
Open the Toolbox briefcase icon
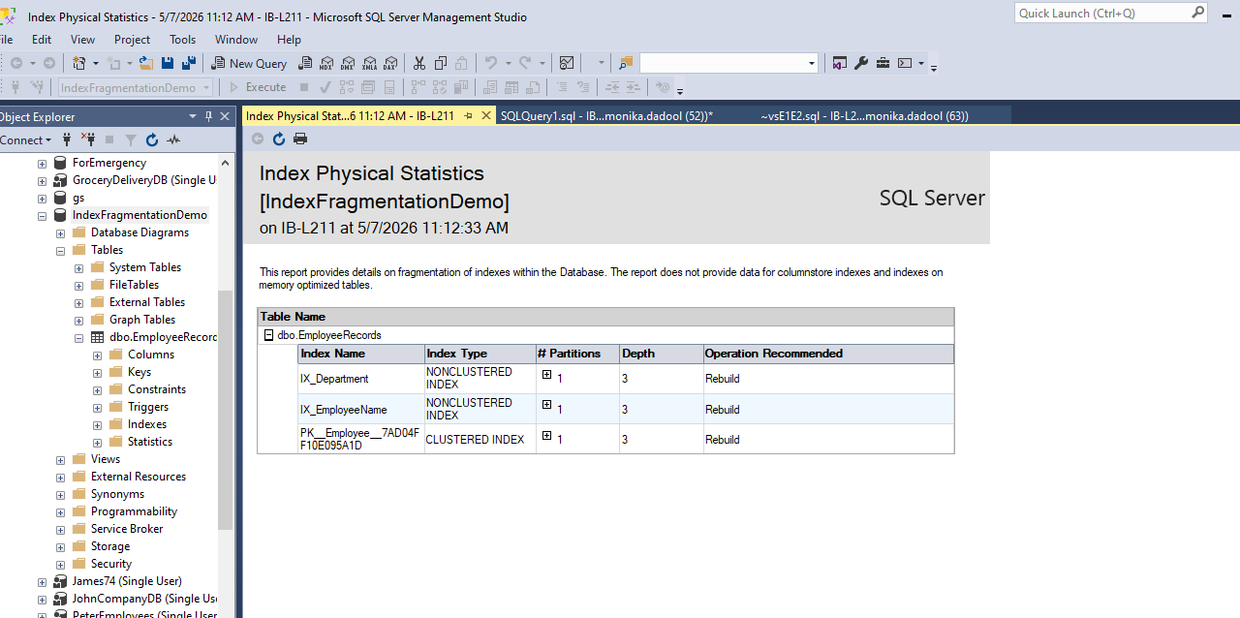(883, 63)
